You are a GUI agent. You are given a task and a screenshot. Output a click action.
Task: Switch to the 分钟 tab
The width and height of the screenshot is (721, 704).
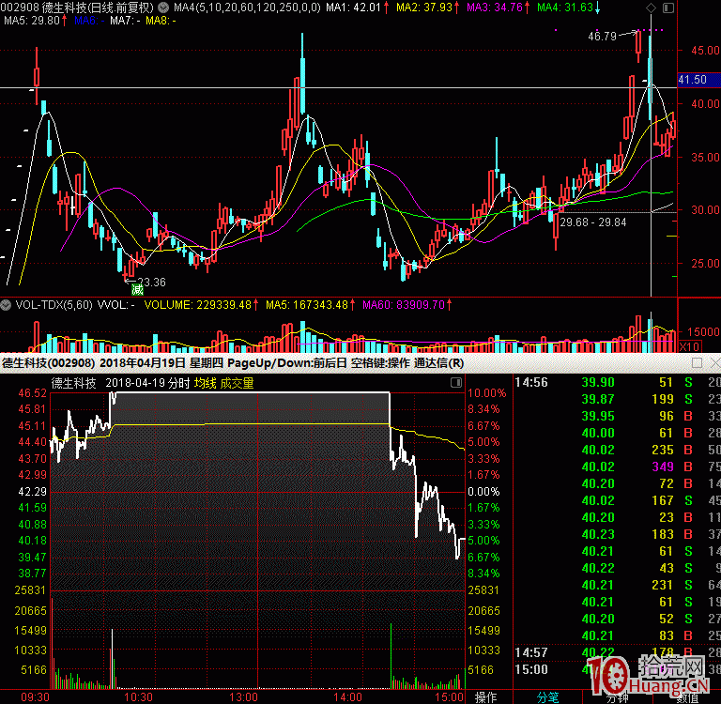point(617,697)
